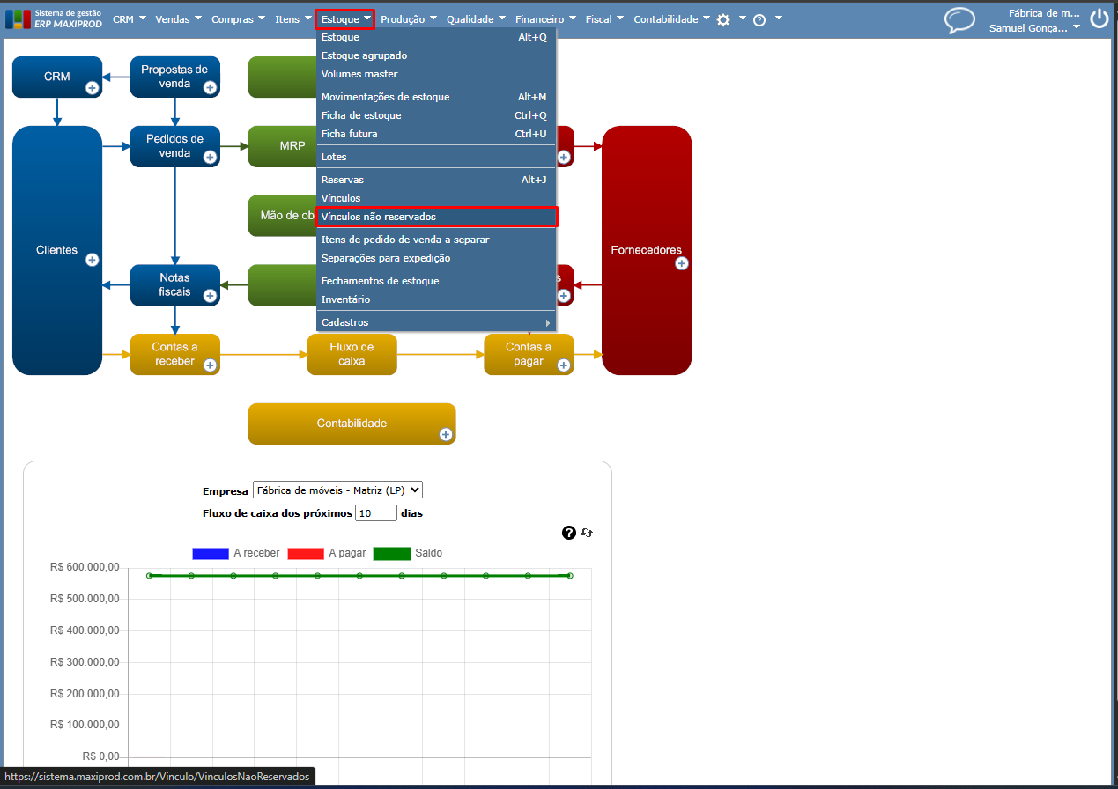Click the Fábrica de m... company link
The width and height of the screenshot is (1118, 789).
(x=1044, y=13)
